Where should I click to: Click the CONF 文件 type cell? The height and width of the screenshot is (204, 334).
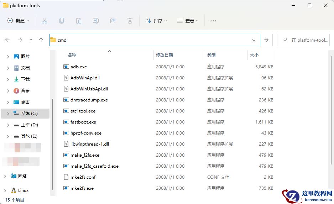click(218, 177)
